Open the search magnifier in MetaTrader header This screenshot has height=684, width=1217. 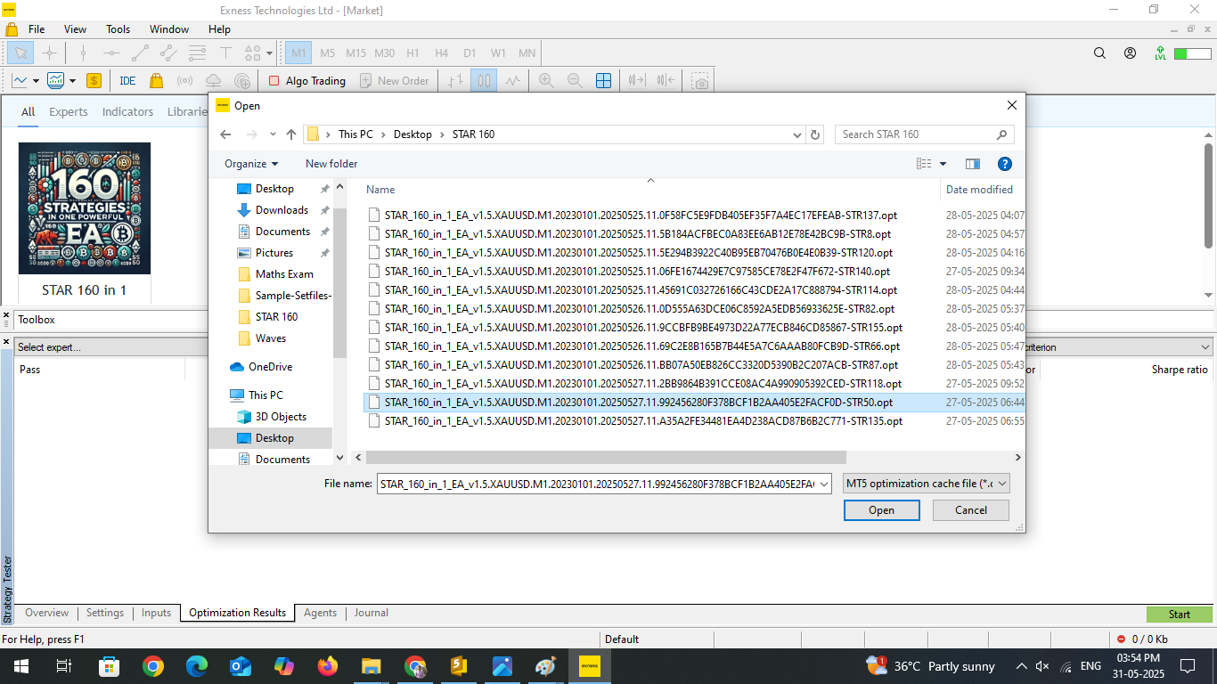(1100, 53)
